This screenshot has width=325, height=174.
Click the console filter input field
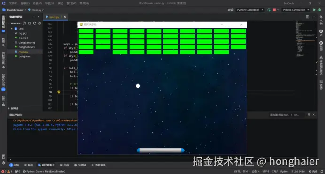point(287,115)
